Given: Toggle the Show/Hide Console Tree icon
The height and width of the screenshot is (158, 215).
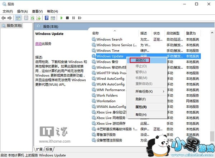Looking at the screenshot, I should pos(18,18).
